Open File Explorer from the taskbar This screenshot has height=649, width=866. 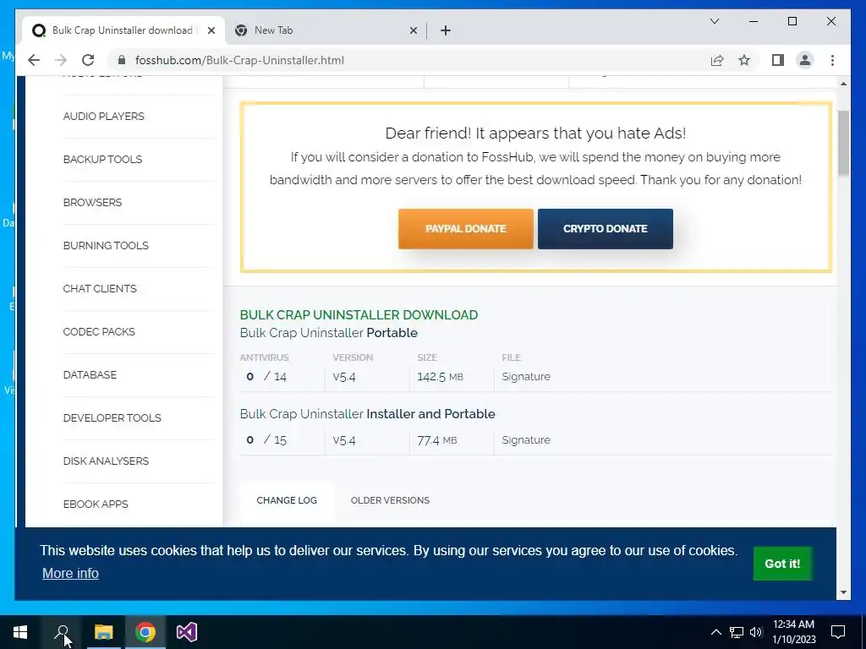(x=103, y=632)
